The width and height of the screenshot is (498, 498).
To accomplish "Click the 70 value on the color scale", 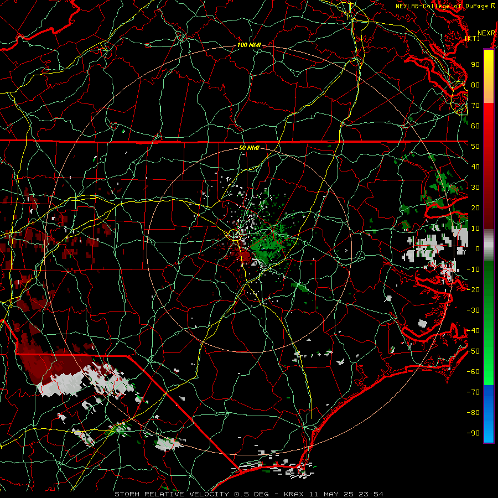I will click(475, 106).
